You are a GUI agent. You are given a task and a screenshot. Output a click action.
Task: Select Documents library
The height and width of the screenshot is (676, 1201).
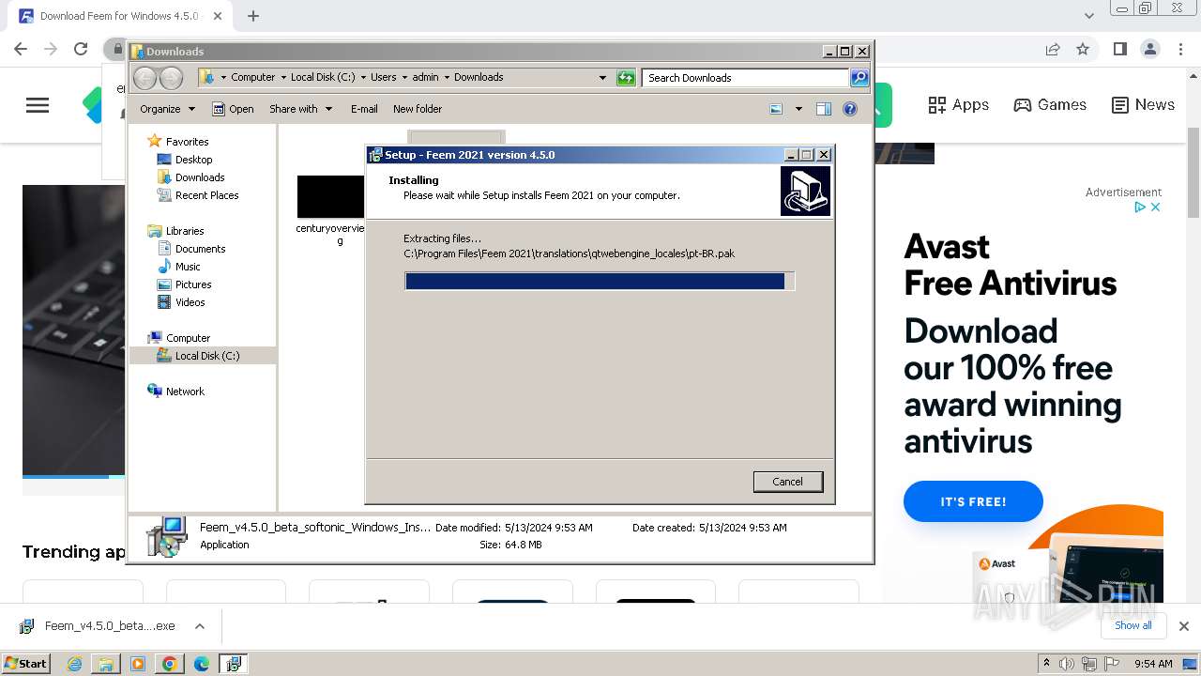(200, 249)
